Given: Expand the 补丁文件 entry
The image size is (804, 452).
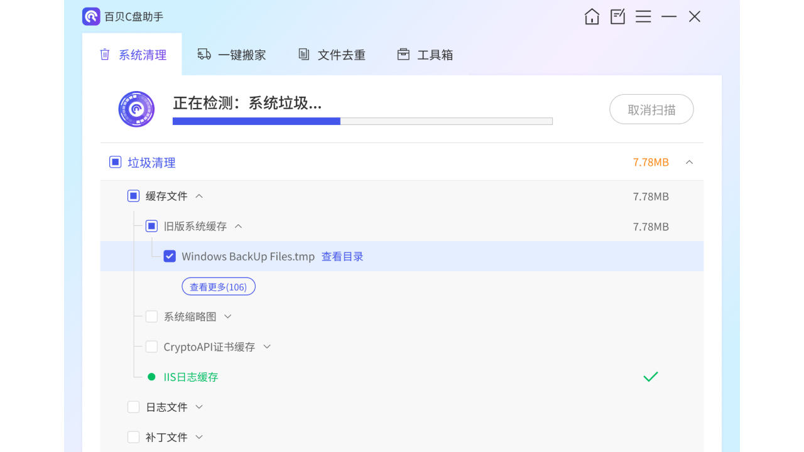Looking at the screenshot, I should [x=198, y=437].
